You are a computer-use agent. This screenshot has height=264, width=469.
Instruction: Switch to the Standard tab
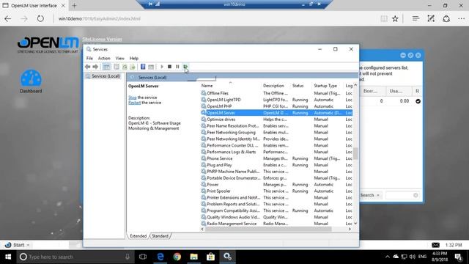tap(160, 236)
